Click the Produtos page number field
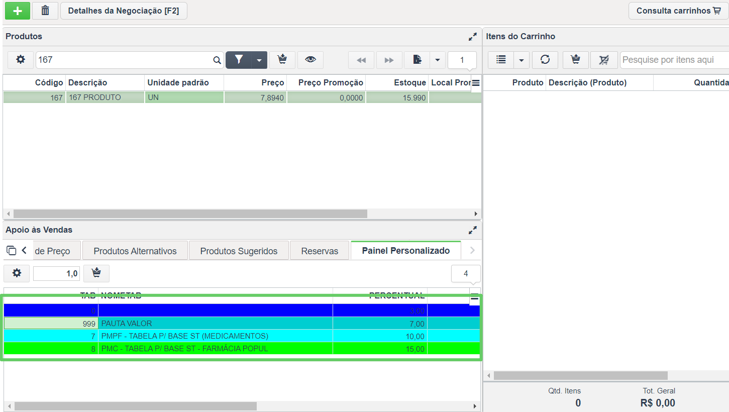Viewport: 729px width, 412px height. pyautogui.click(x=462, y=60)
